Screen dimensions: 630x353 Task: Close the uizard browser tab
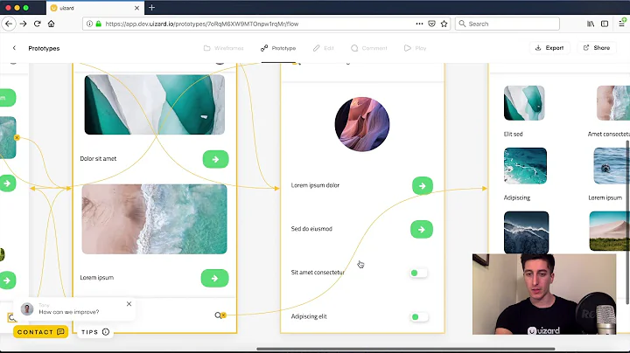(x=136, y=8)
